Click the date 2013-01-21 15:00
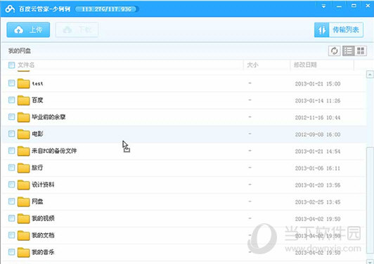Viewport: 374px width, 264px height. 318,84
